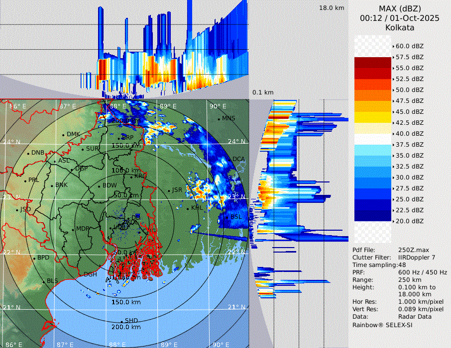
Task: Pick the dark blue 20.0 dBZ legend color
Action: [372, 216]
